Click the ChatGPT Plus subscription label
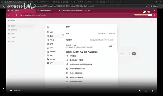 (71, 45)
